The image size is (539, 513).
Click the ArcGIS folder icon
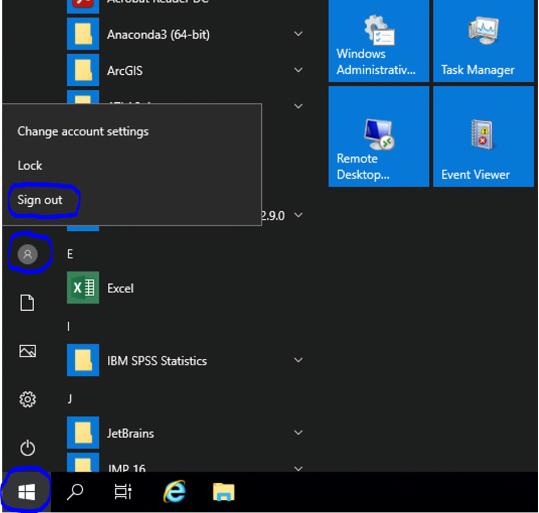click(83, 70)
